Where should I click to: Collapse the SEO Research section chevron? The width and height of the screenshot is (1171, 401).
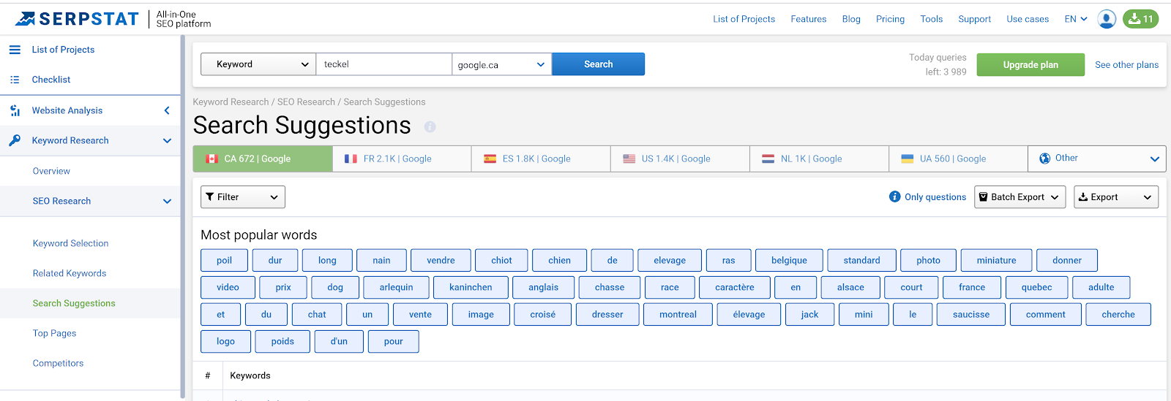[x=167, y=202]
